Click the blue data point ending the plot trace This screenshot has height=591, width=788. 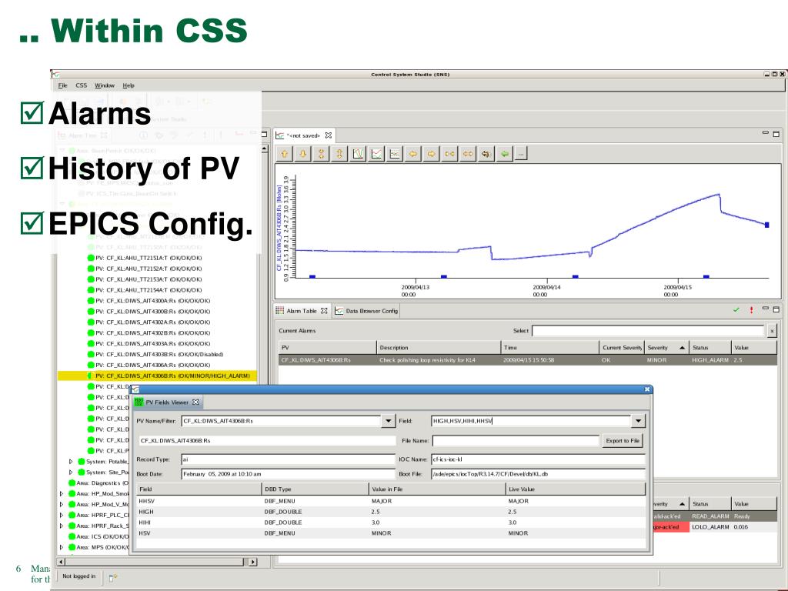767,225
